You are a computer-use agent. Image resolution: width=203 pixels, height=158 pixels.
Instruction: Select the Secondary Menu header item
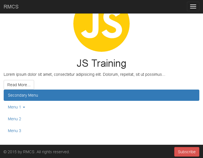click(101, 95)
